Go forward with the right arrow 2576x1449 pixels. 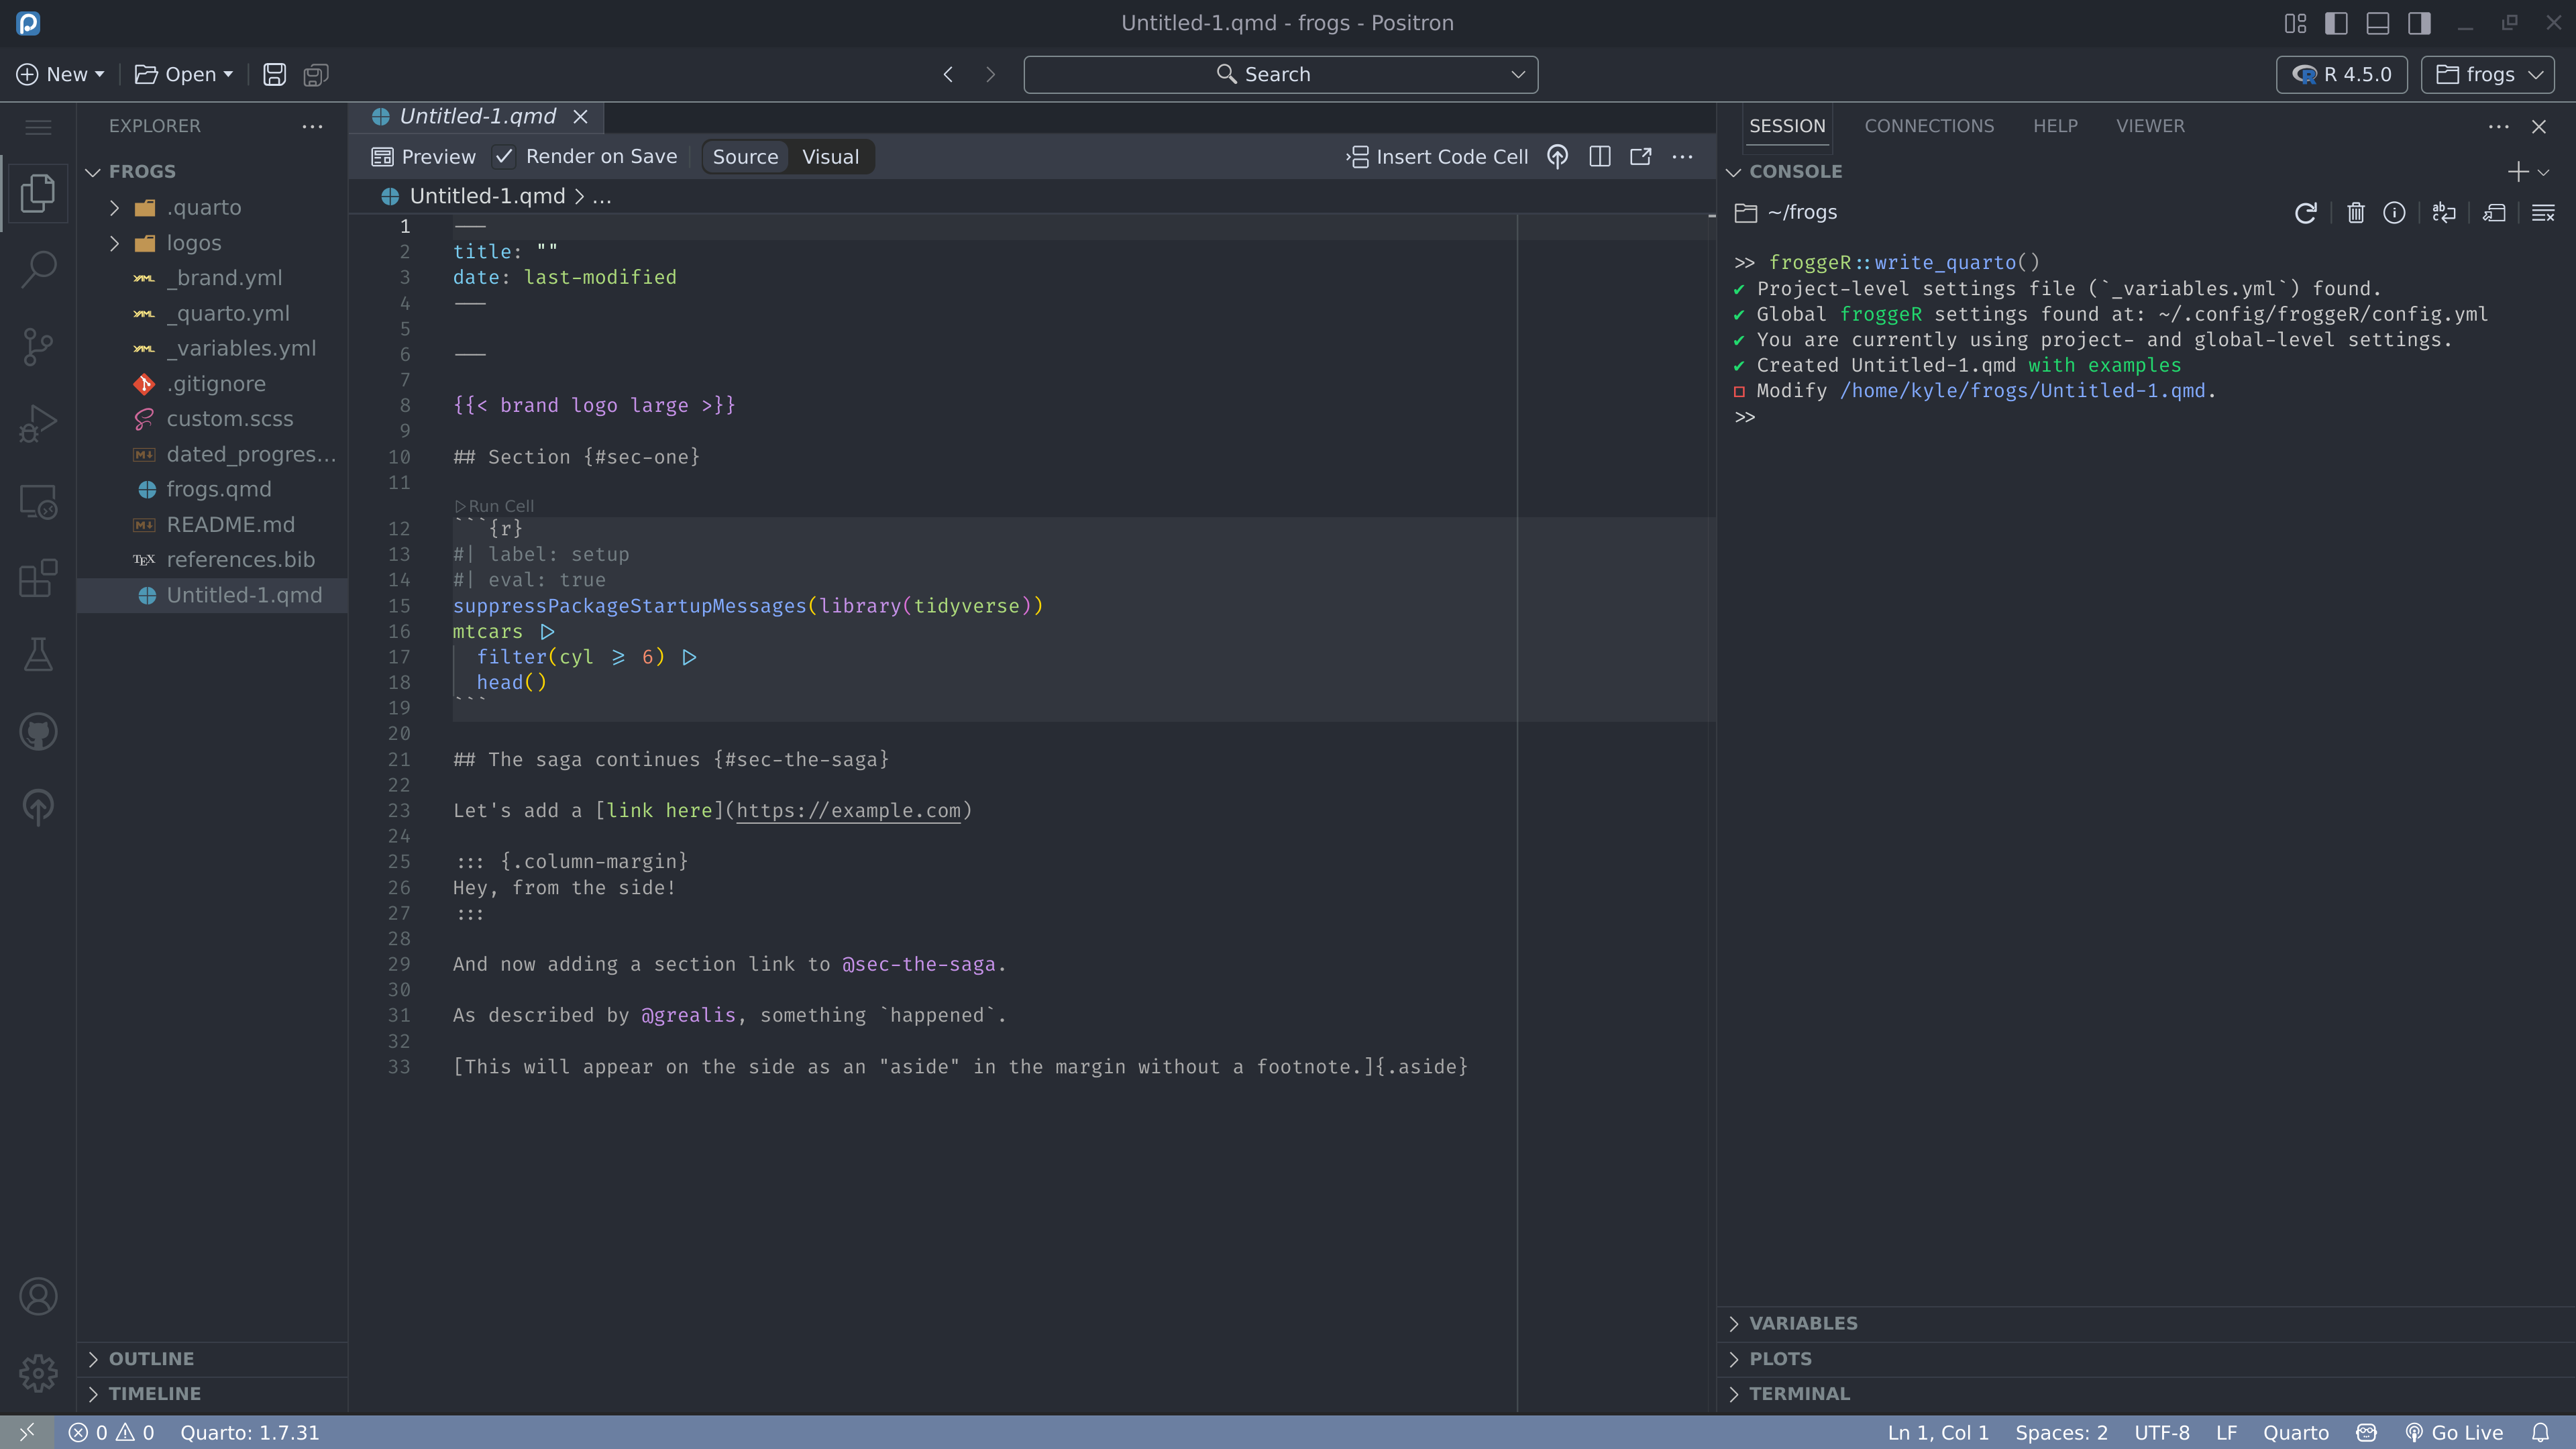pos(990,75)
